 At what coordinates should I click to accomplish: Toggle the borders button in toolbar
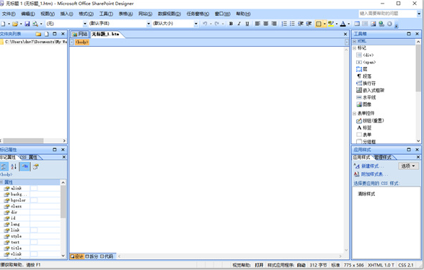coord(319,24)
